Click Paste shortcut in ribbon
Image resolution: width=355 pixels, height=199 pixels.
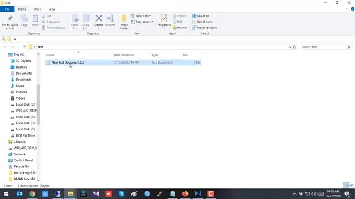pyautogui.click(x=54, y=28)
